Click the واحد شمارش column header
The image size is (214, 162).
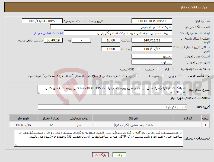[x=79, y=118]
